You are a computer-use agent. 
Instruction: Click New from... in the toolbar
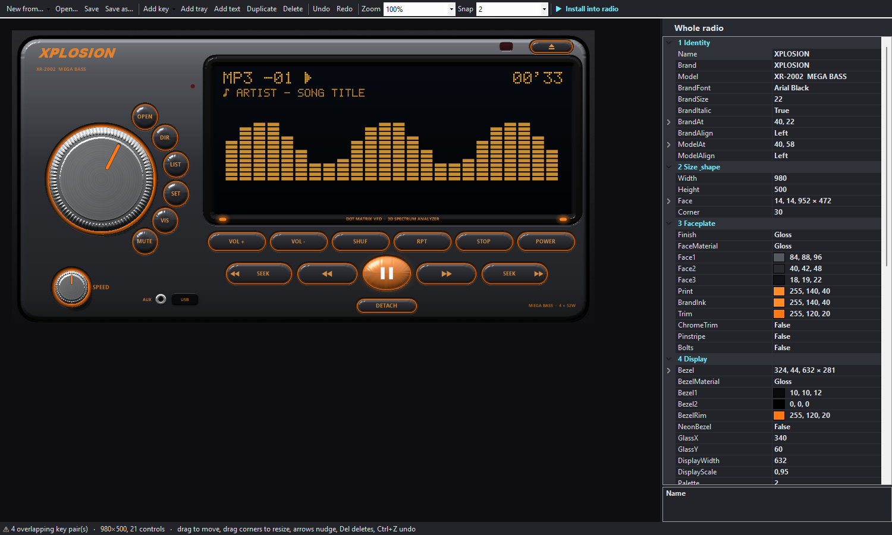tap(25, 9)
